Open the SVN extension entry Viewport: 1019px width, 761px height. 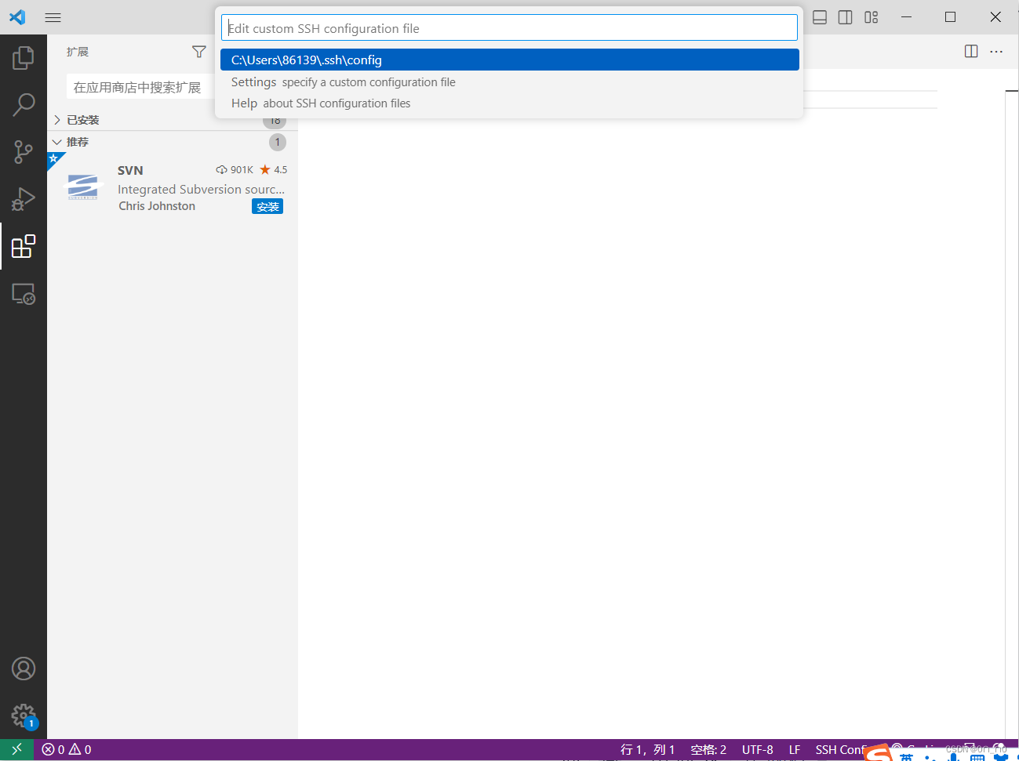click(x=173, y=188)
